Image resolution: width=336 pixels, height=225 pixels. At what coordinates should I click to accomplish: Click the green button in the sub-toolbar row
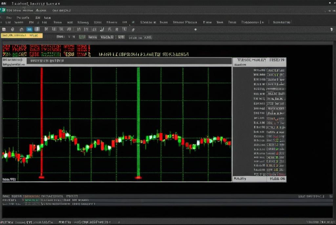pyautogui.click(x=82, y=37)
